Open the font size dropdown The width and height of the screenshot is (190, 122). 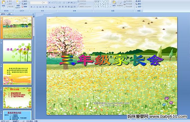(47, 3)
